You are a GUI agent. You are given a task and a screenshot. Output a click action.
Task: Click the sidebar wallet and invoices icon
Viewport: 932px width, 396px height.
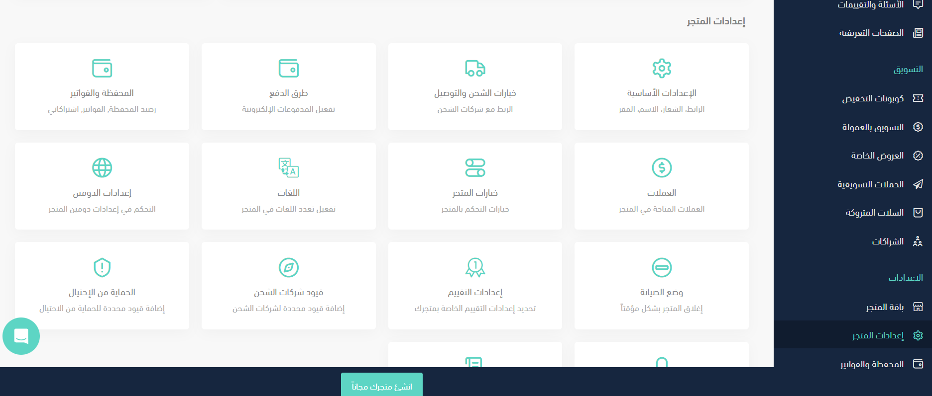tap(918, 364)
